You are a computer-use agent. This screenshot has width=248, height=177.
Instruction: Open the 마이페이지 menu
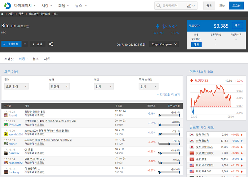pyautogui.click(x=24, y=6)
